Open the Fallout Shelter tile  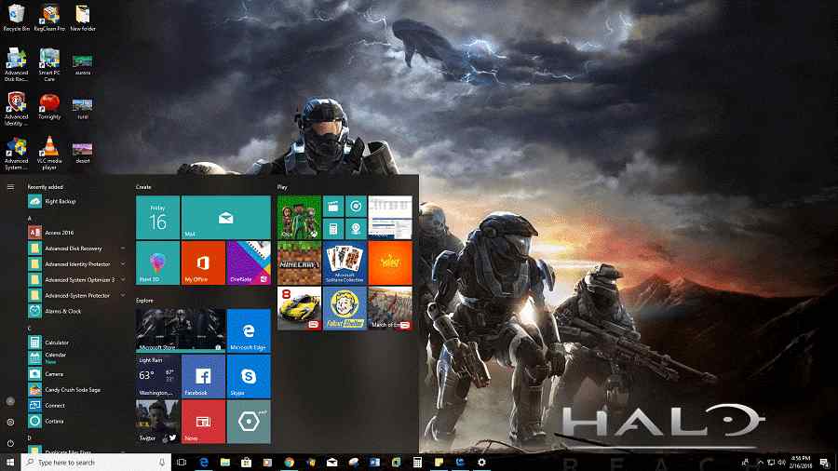(x=345, y=308)
